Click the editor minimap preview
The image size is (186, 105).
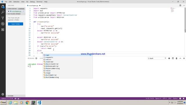(x=173, y=10)
